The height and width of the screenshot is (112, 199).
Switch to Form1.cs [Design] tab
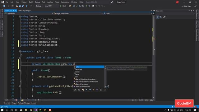click(x=24, y=11)
